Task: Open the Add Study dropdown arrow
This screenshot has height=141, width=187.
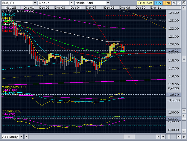Action: click(x=21, y=137)
